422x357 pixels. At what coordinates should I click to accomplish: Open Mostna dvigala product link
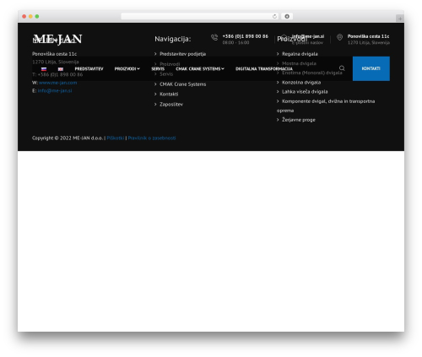tap(299, 63)
